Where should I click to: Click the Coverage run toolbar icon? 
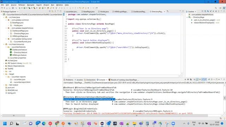[29, 8]
